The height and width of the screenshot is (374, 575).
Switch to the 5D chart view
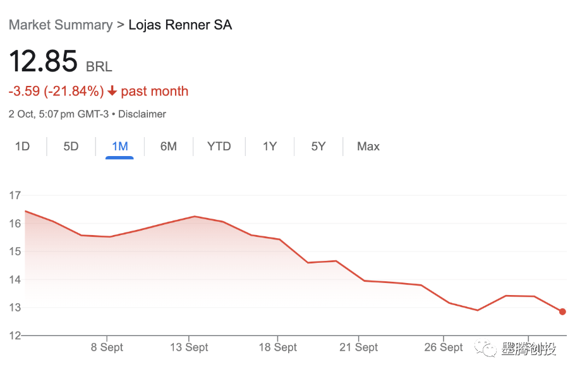tap(71, 147)
